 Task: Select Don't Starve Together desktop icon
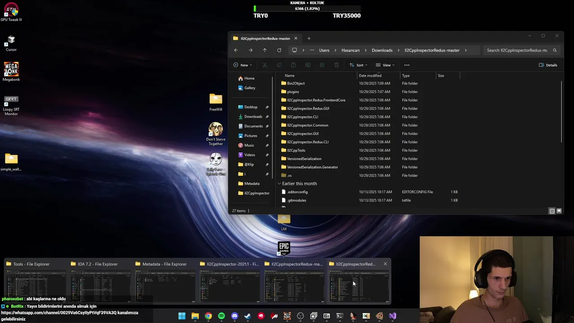click(x=216, y=134)
